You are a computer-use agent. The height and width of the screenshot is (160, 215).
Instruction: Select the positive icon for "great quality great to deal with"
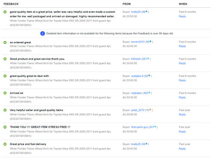pos(5,76)
